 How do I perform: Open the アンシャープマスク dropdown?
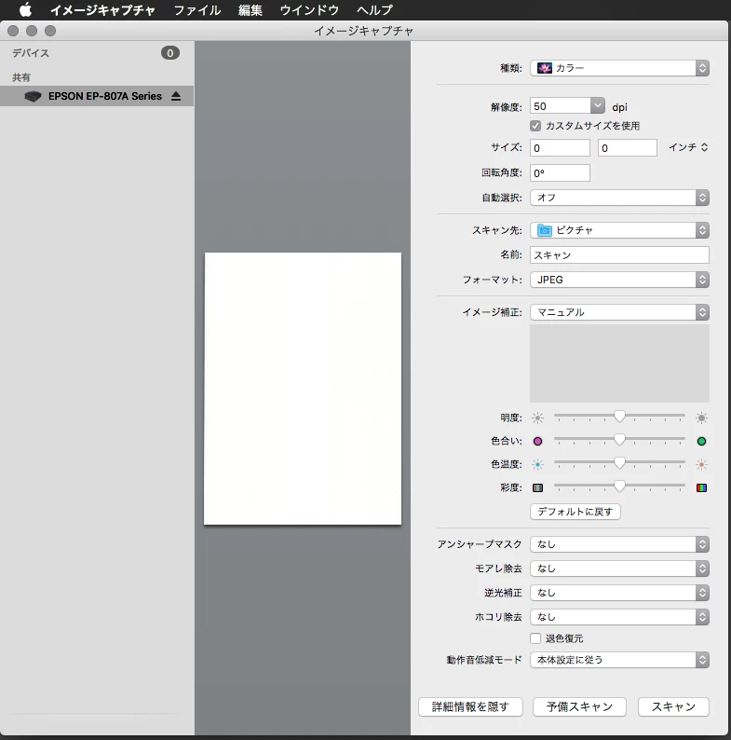pyautogui.click(x=619, y=544)
